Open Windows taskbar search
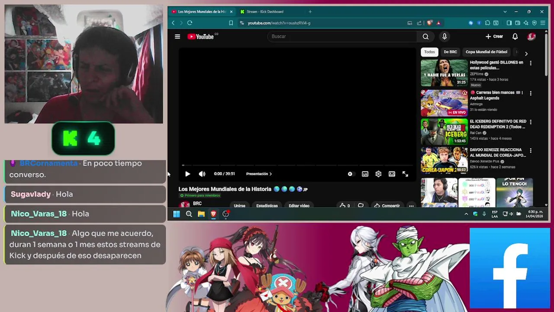The height and width of the screenshot is (312, 554). (189, 214)
